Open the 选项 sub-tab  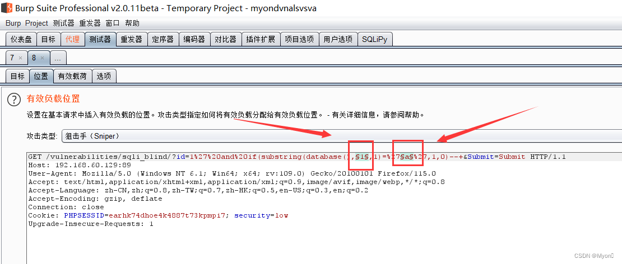(x=104, y=76)
